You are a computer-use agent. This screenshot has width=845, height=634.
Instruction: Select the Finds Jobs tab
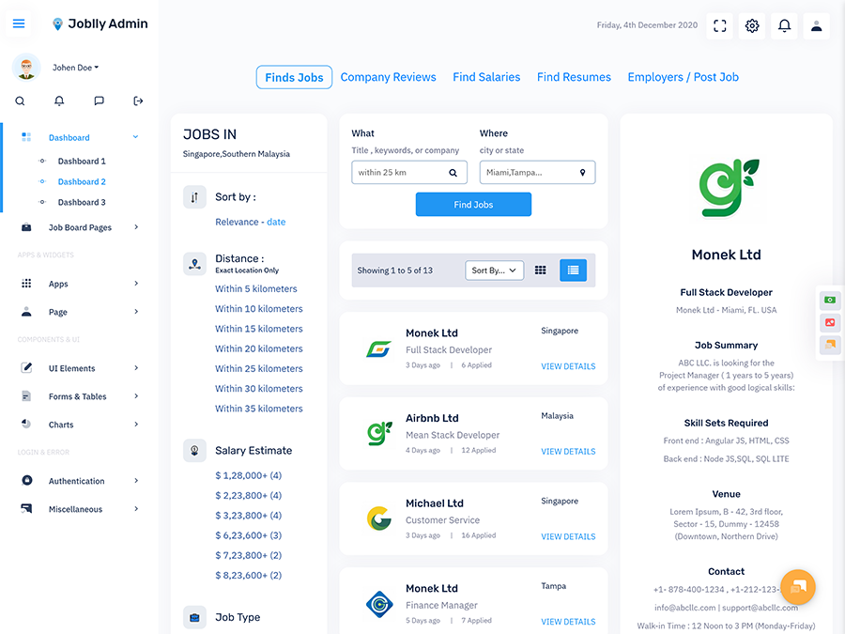pyautogui.click(x=294, y=77)
